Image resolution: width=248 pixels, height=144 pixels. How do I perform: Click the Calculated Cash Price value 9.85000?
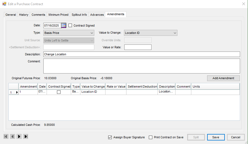[50, 125]
